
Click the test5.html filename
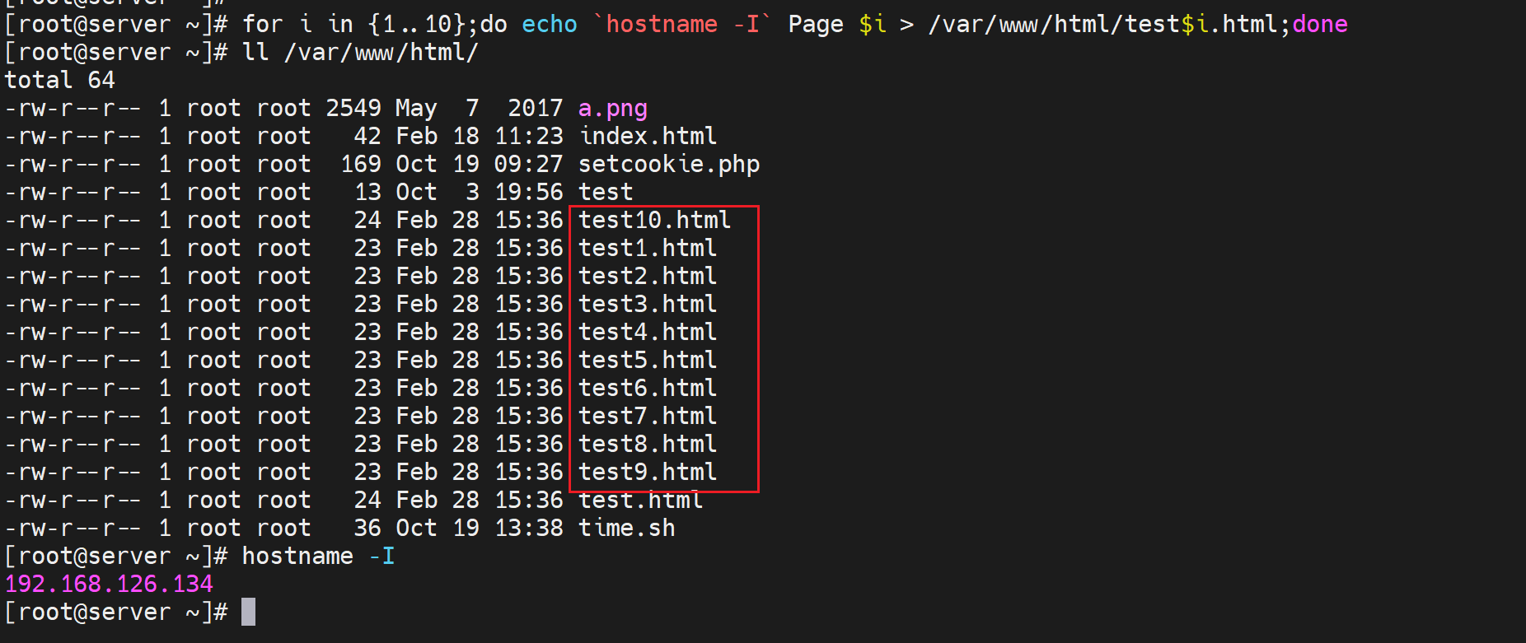pyautogui.click(x=648, y=361)
